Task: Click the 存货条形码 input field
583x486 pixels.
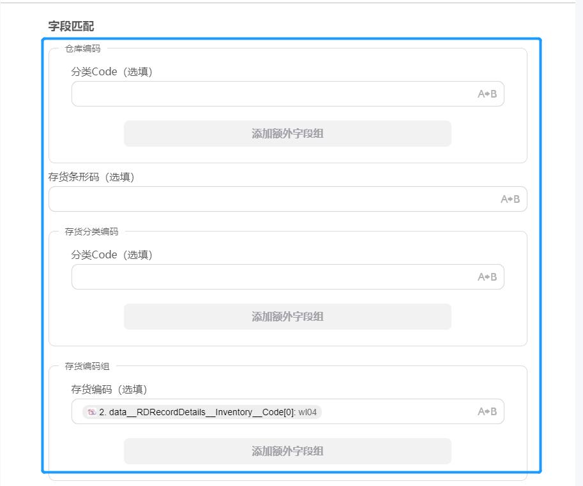Action: (x=255, y=199)
